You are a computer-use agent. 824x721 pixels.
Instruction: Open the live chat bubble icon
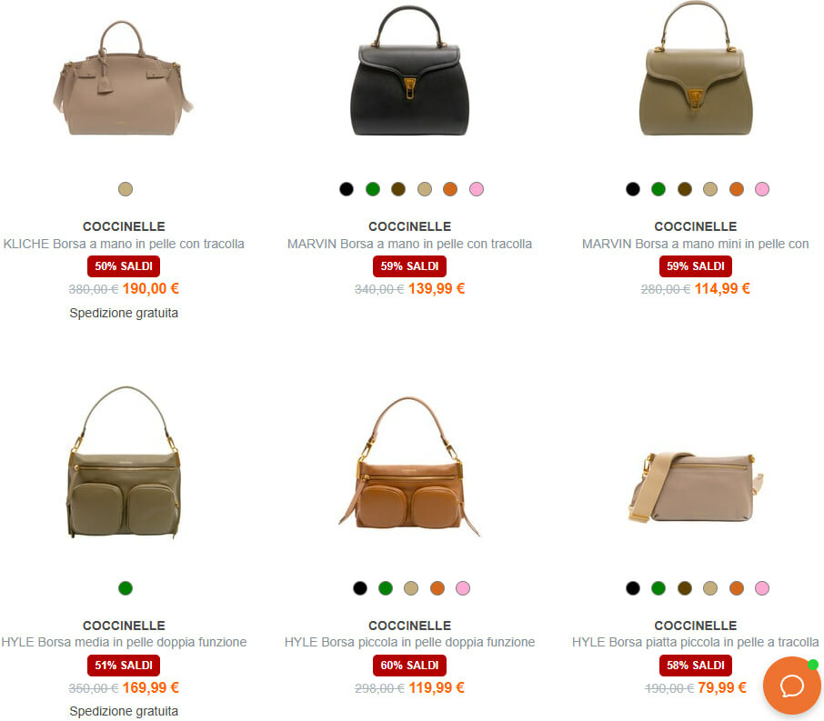791,686
